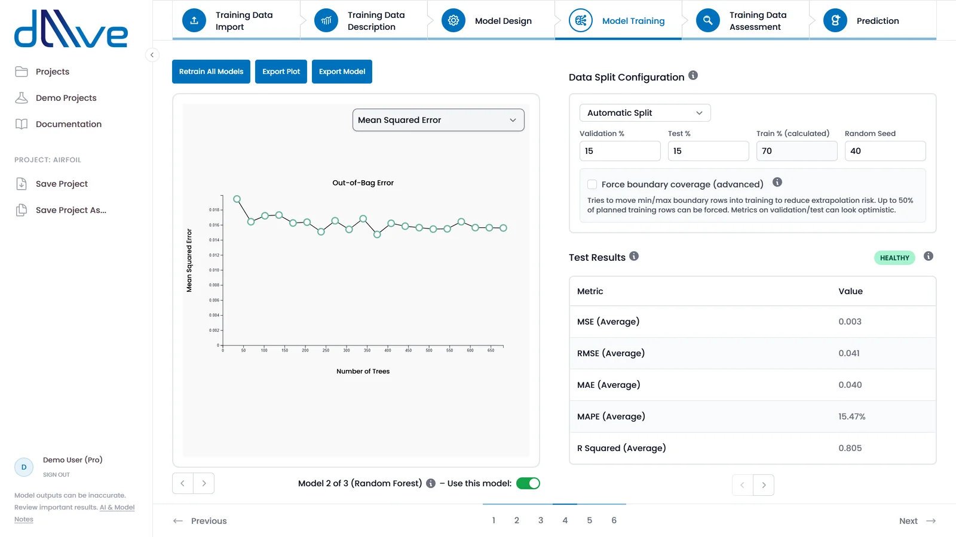Click the MAPE (Average) value 15.47%
Viewport: 956px width, 537px height.
tap(852, 416)
